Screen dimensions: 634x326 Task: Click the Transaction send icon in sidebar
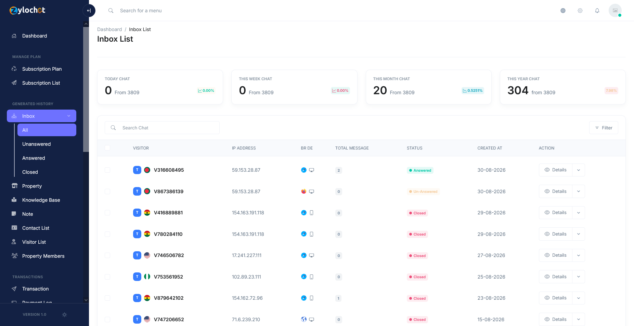pyautogui.click(x=14, y=289)
